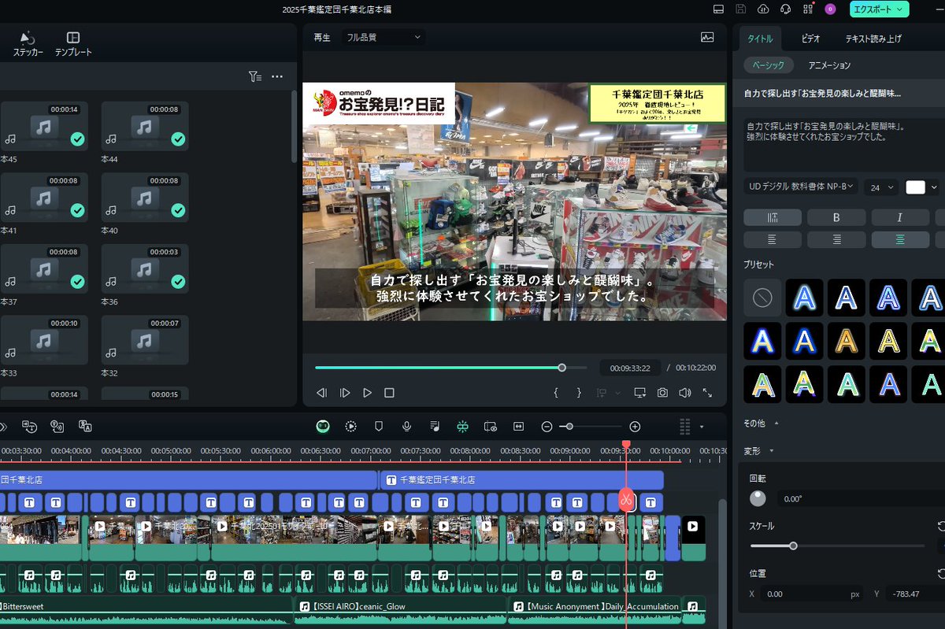The width and height of the screenshot is (945, 629).
Task: Set the mark-out point brace icon
Action: [579, 393]
